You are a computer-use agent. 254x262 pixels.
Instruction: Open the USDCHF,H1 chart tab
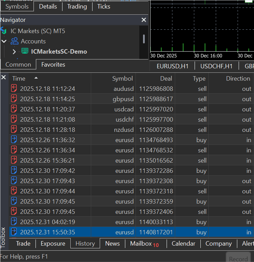pos(216,66)
